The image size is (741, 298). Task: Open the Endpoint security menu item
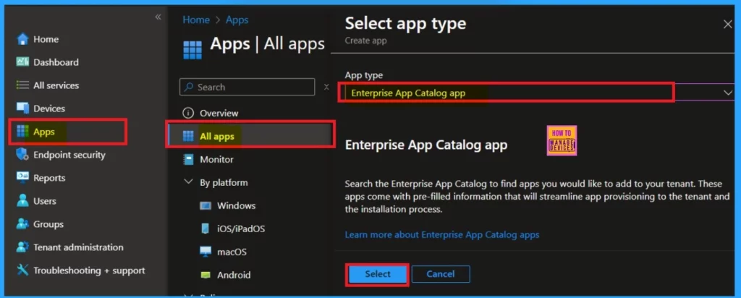(69, 155)
